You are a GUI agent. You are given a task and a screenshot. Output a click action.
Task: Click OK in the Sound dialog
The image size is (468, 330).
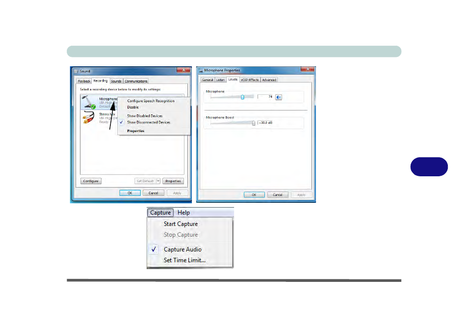coord(130,193)
